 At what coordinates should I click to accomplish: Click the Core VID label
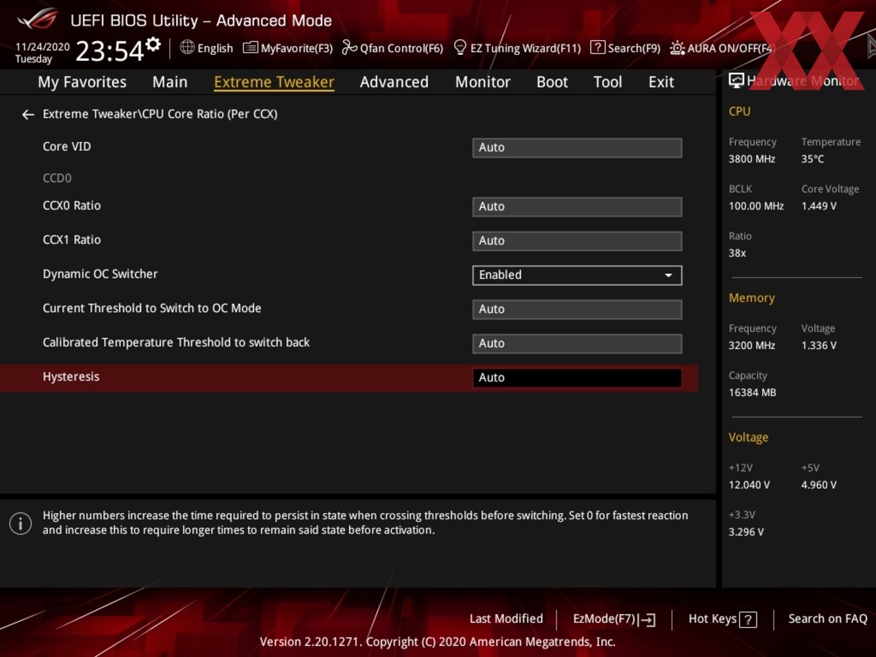point(66,146)
